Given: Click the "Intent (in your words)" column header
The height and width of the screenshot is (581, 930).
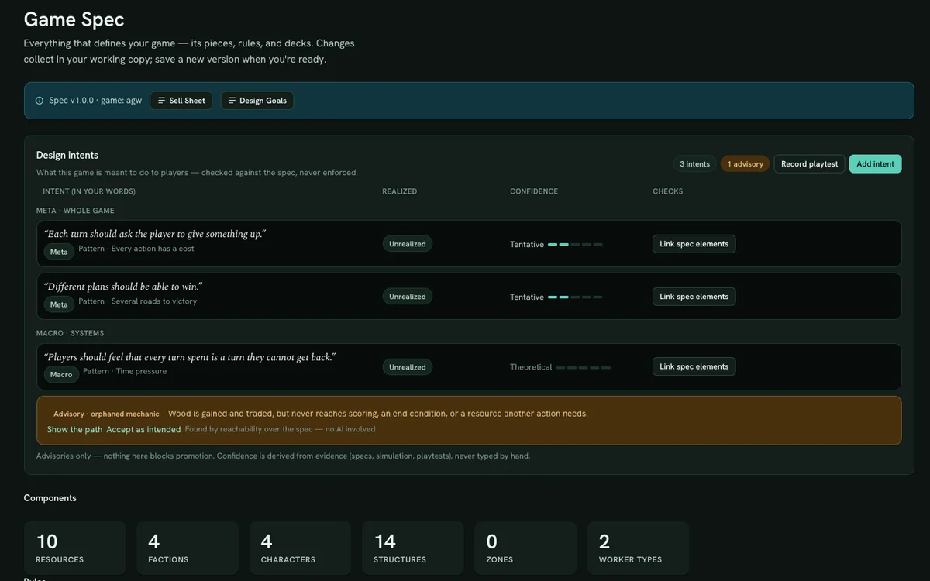Looking at the screenshot, I should tap(89, 191).
